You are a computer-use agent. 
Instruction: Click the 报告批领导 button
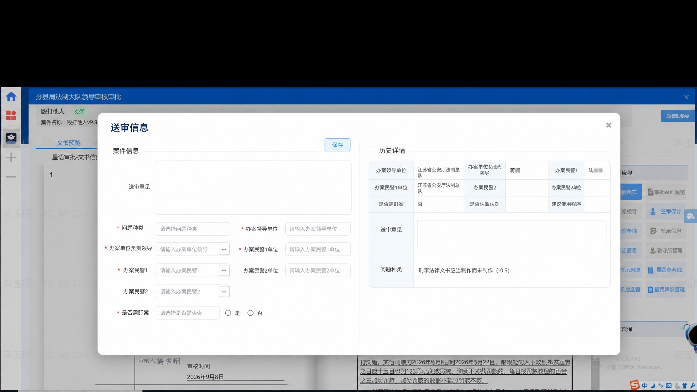click(678, 116)
